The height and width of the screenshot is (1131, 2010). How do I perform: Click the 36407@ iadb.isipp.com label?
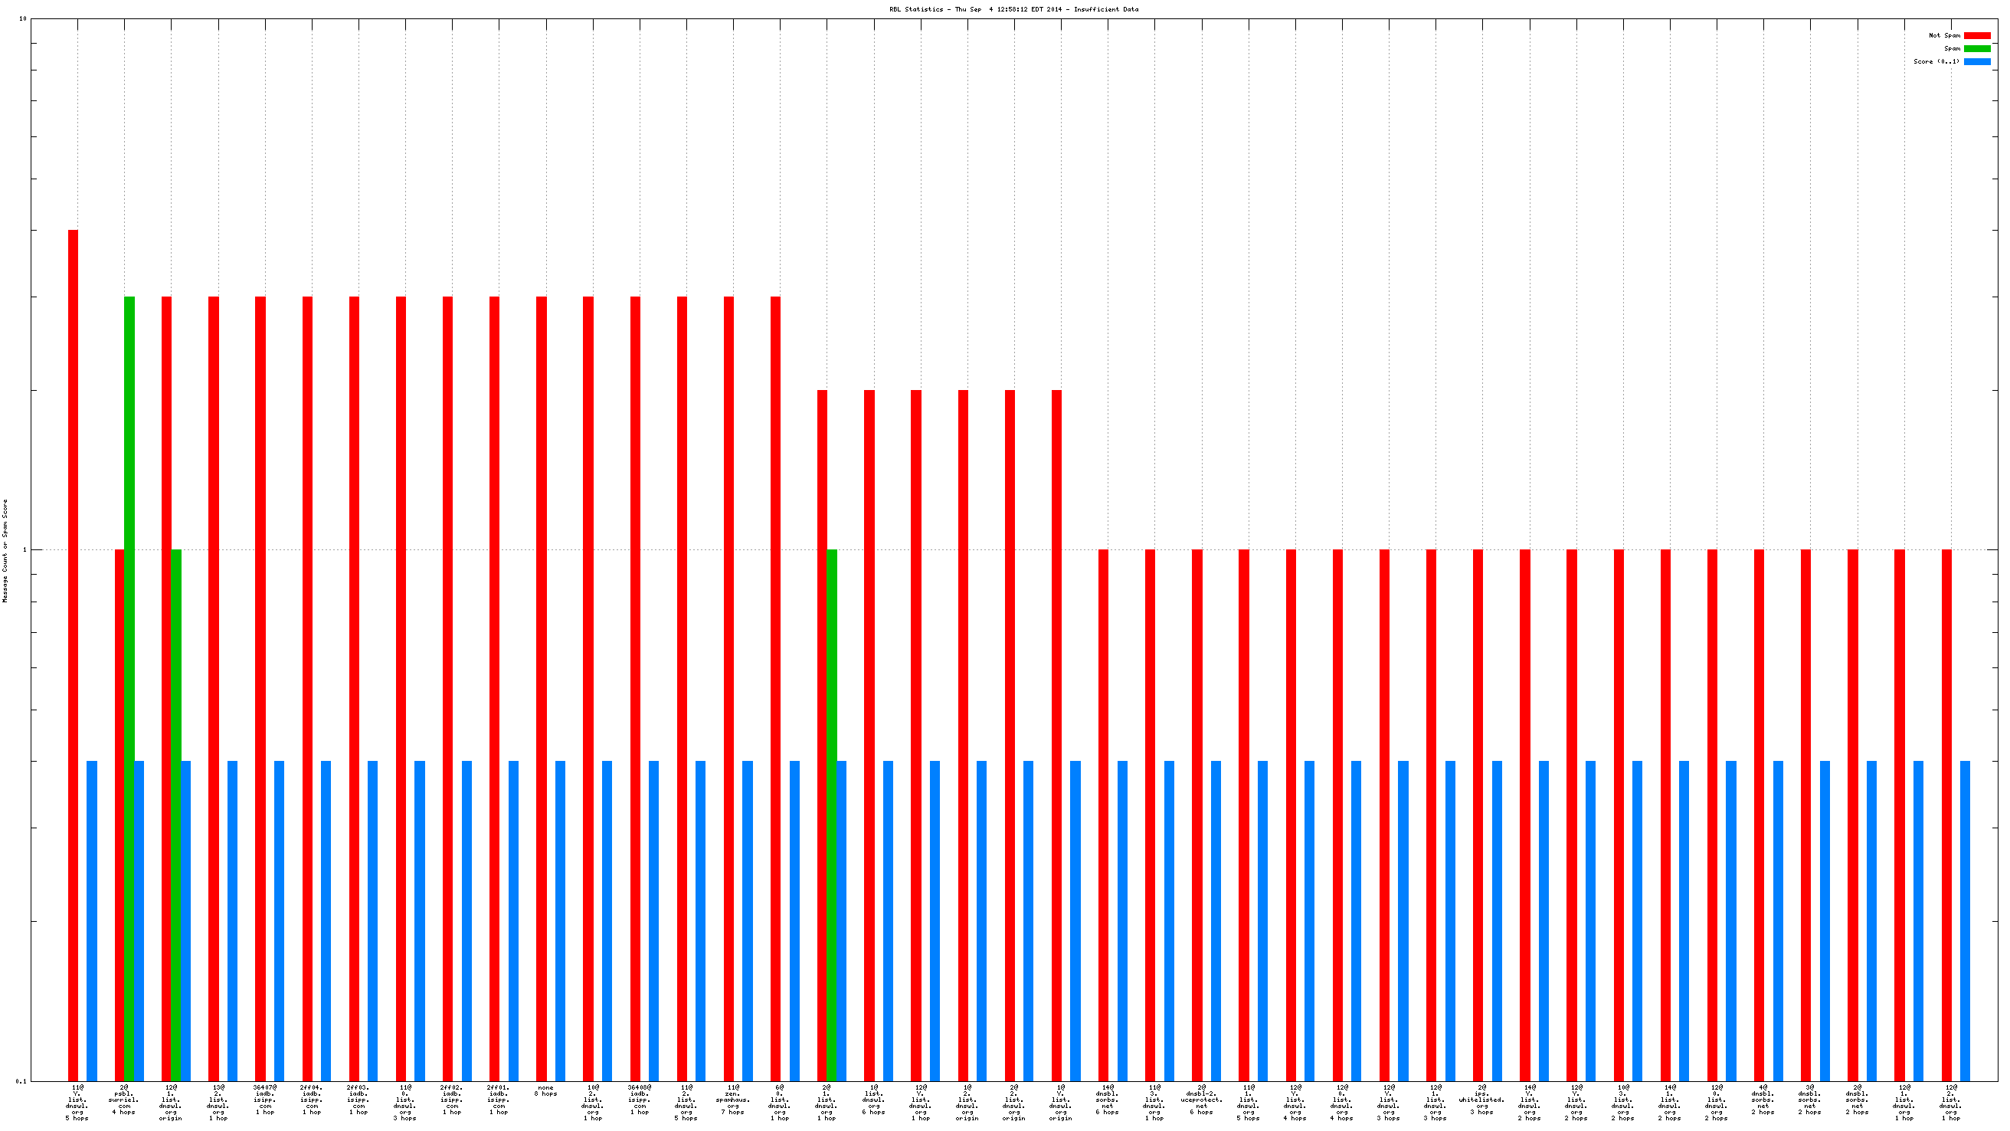(x=265, y=1099)
